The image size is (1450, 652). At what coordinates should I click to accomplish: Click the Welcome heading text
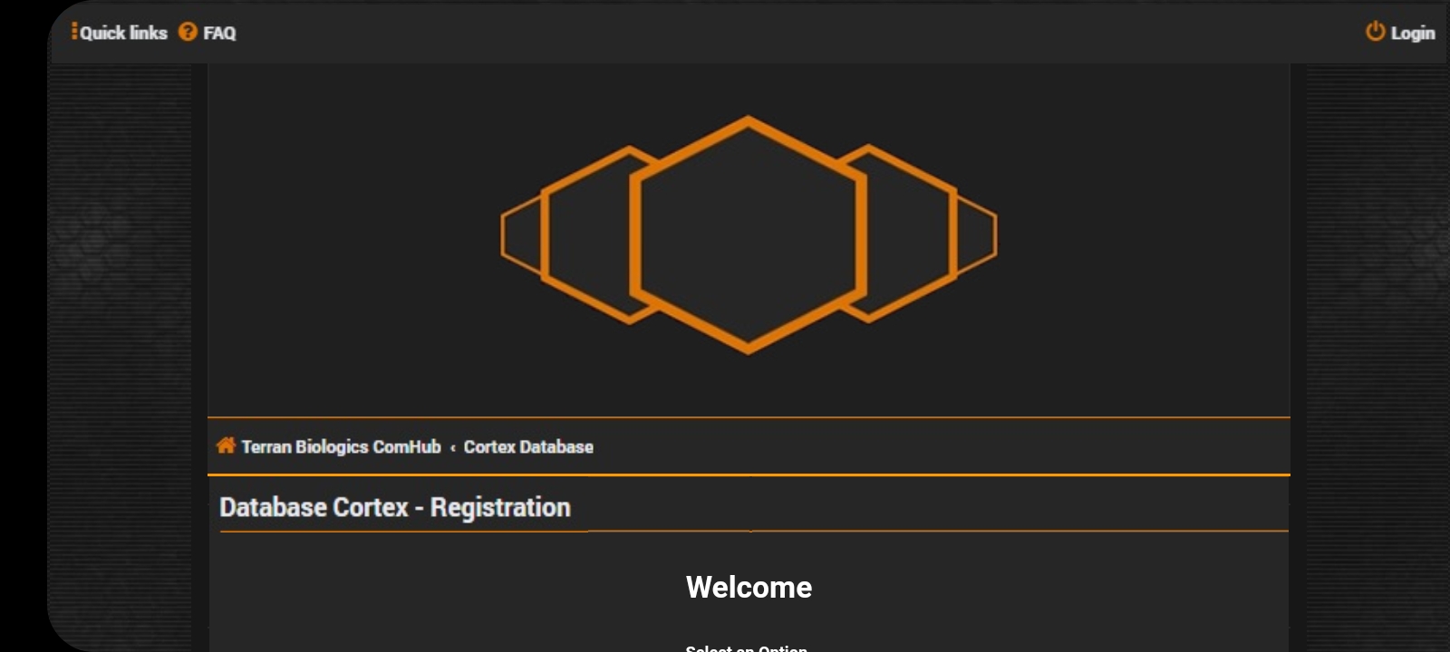pos(749,587)
